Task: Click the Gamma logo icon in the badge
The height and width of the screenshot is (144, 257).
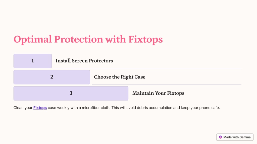Action: pyautogui.click(x=221, y=137)
